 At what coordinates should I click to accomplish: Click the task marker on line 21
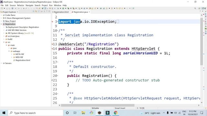52,80
